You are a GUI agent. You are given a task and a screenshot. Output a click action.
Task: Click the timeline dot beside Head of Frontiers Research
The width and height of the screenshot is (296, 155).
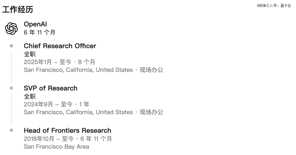11,130
